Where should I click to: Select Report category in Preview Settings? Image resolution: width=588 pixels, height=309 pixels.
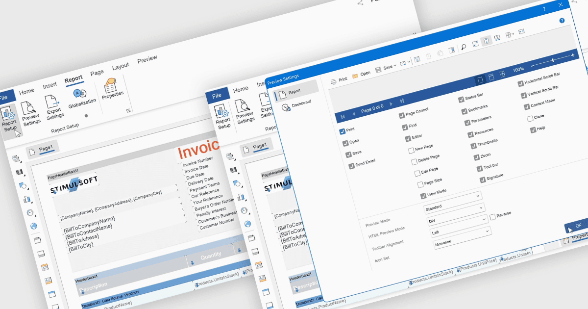tap(295, 92)
